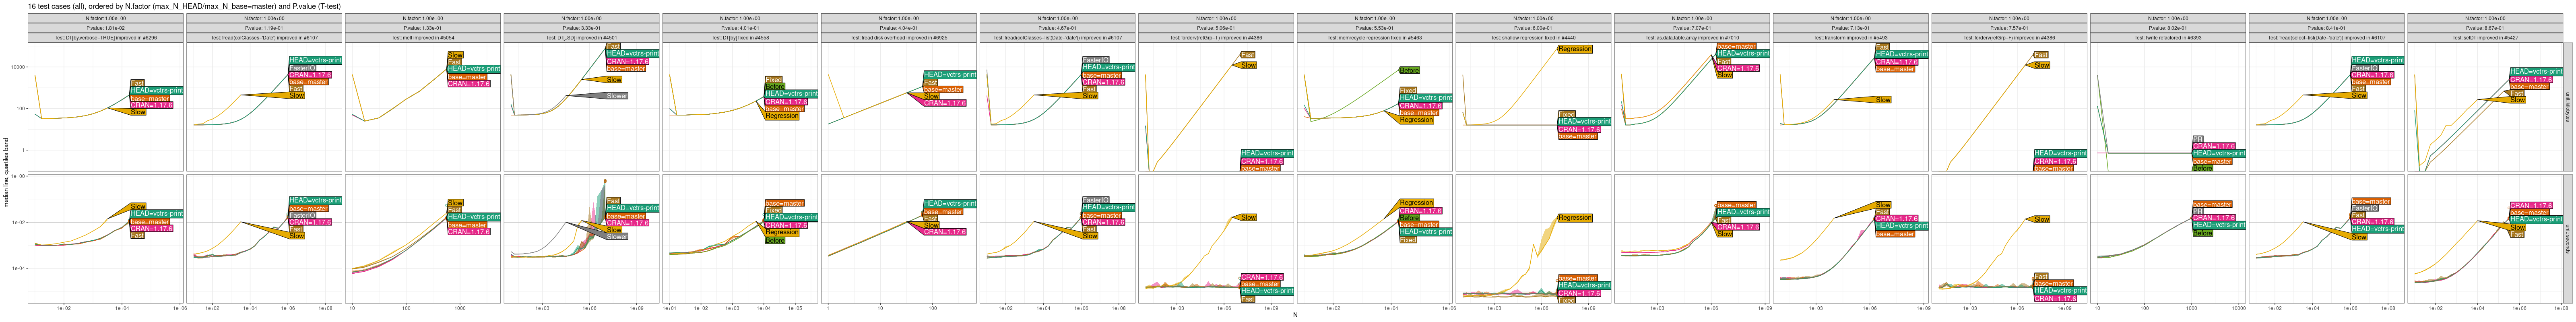The width and height of the screenshot is (2576, 322).
Task: Click 'Slow' label in forderv(retGrp=F) seconds panel
Action: [x=2041, y=219]
